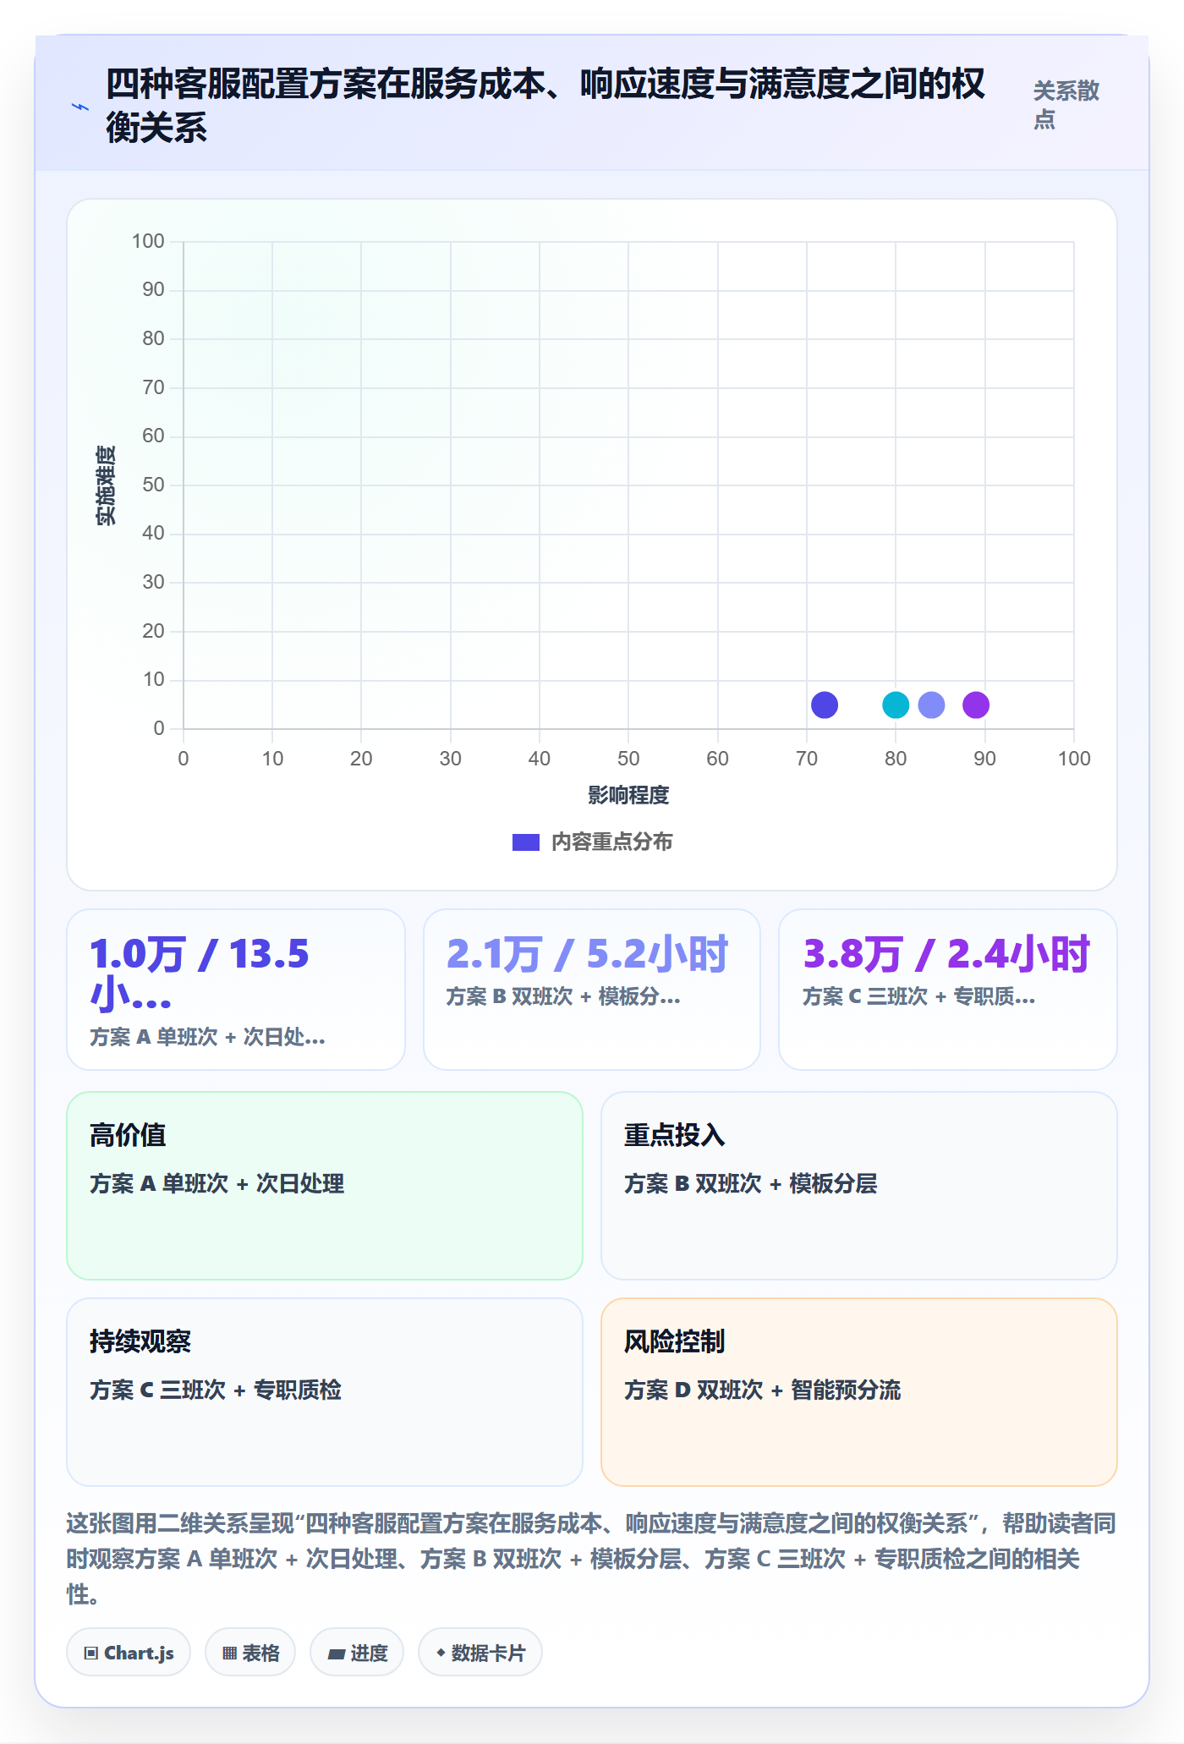Click 方案 D 双班次 + 智能预分流 text

coord(763,1390)
